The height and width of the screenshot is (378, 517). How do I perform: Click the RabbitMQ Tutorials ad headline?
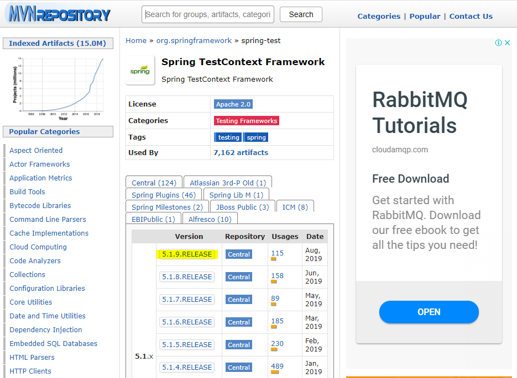pyautogui.click(x=420, y=113)
